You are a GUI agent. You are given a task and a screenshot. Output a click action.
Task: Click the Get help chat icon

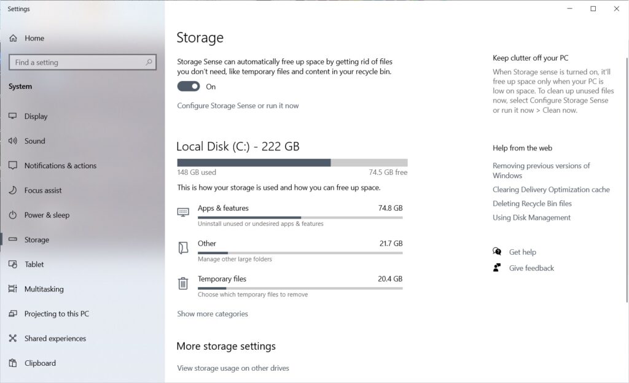[x=497, y=252]
